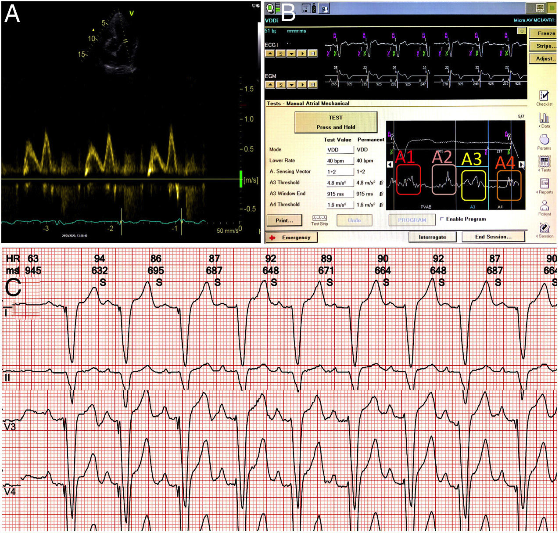
Task: Open the Strips... menu button
Action: (x=543, y=46)
